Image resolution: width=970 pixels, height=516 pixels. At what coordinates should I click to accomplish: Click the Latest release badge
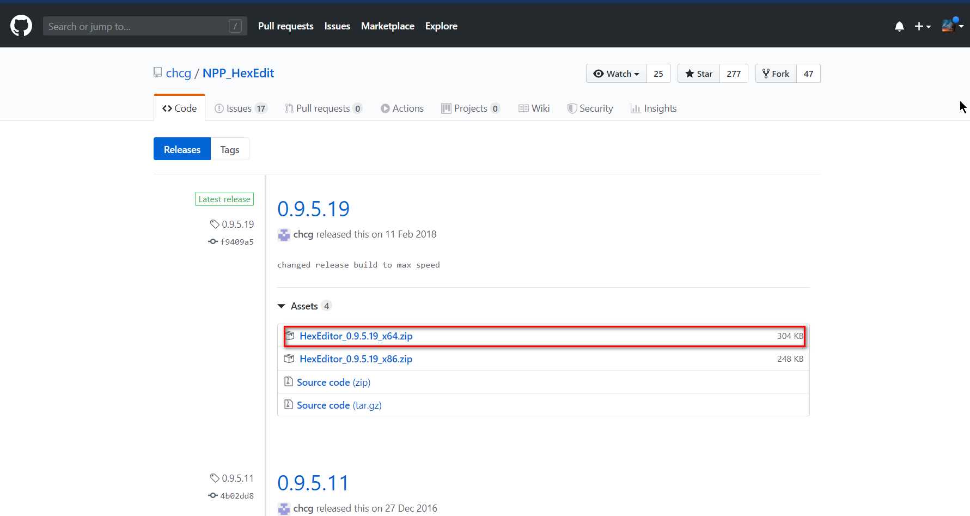tap(224, 199)
